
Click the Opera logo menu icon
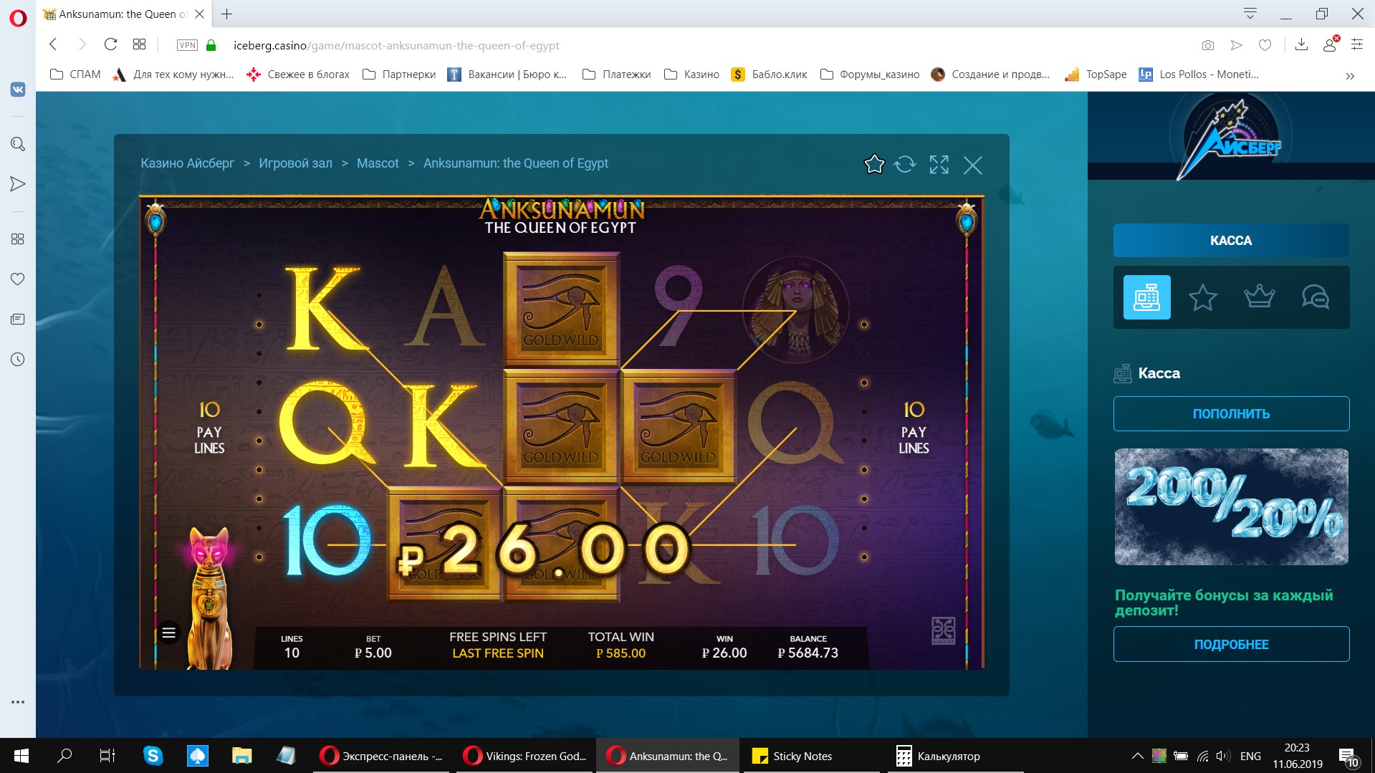(18, 18)
